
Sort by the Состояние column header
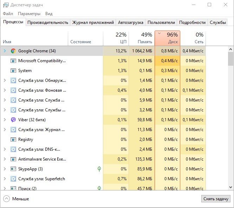tap(85, 39)
